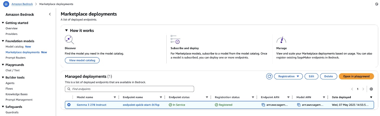380x116 pixels.
Task: Collapse the Safeguards section
Action: (3, 107)
